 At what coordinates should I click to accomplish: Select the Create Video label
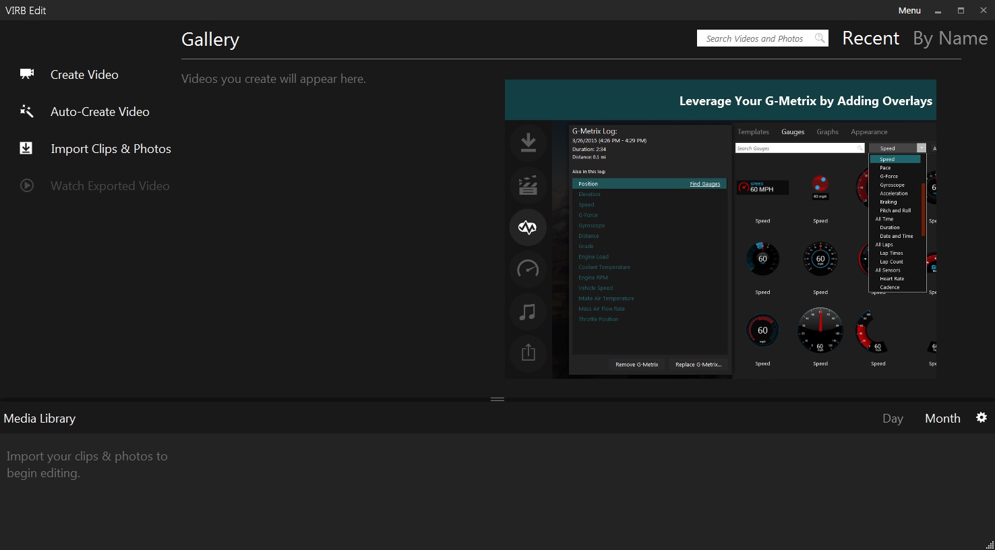[84, 75]
